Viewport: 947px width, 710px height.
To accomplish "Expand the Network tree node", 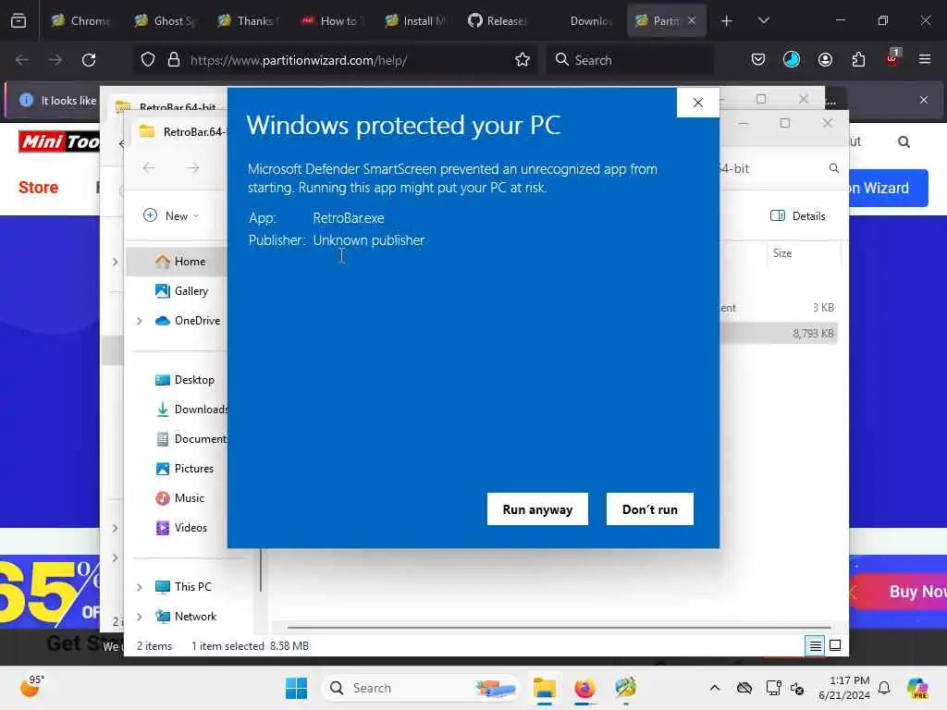I will (140, 617).
